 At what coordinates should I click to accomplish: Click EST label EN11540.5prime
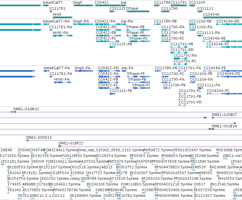[x=225, y=184]
